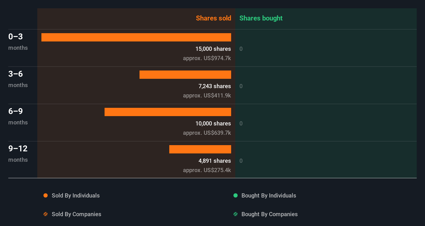Click the 3–6 months row label

click(18, 79)
